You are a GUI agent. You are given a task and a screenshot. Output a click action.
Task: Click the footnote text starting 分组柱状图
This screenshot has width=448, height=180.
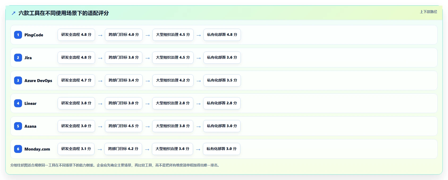pyautogui.click(x=116, y=165)
